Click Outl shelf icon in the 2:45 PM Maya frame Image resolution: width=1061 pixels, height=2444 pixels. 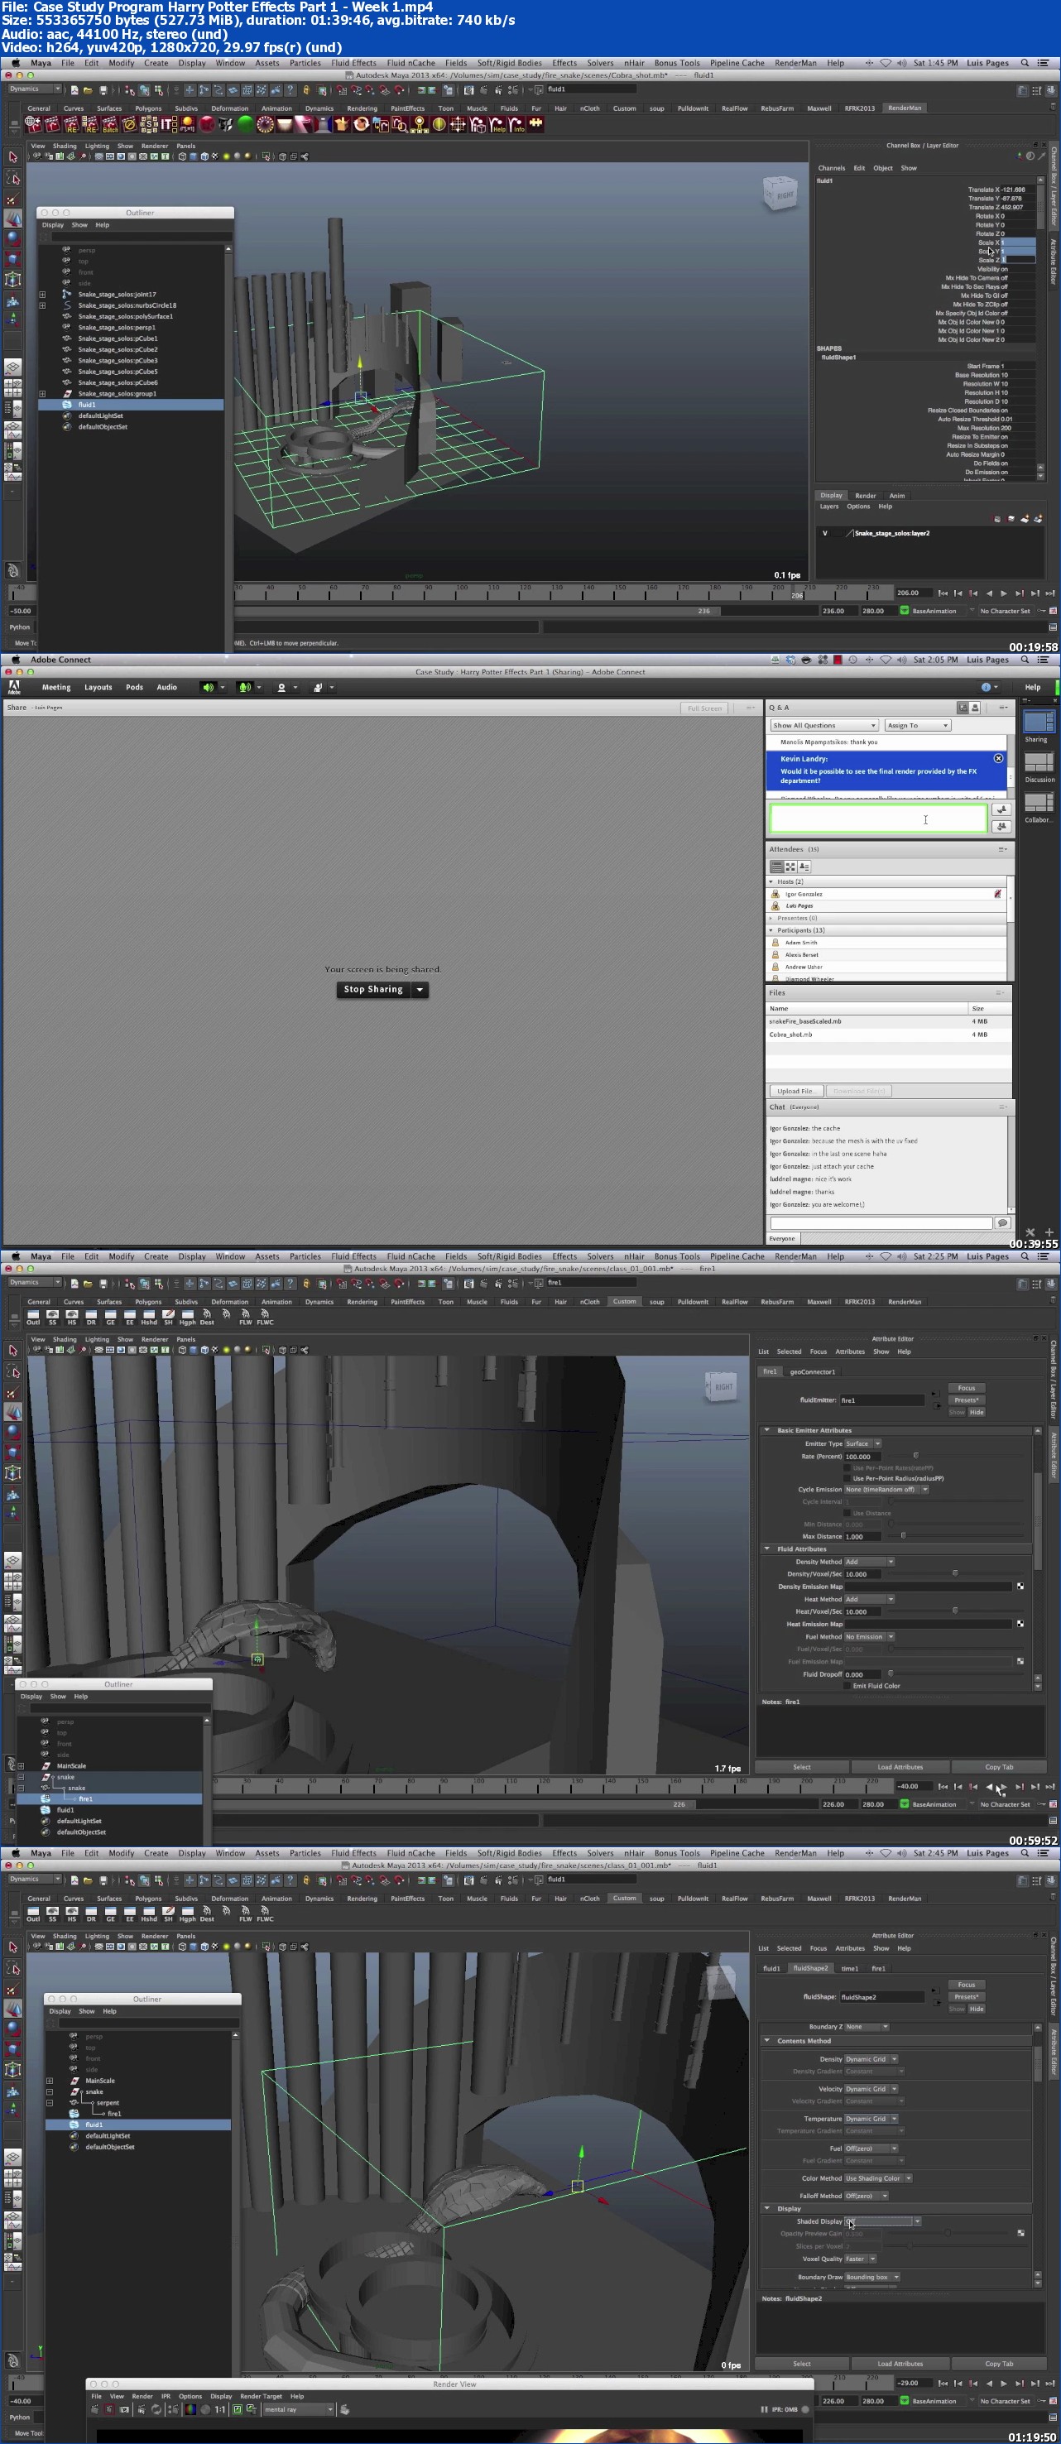[x=33, y=1913]
